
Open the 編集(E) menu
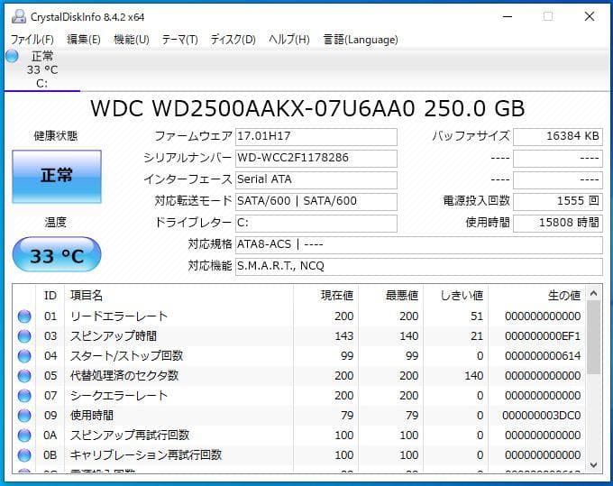tap(84, 40)
